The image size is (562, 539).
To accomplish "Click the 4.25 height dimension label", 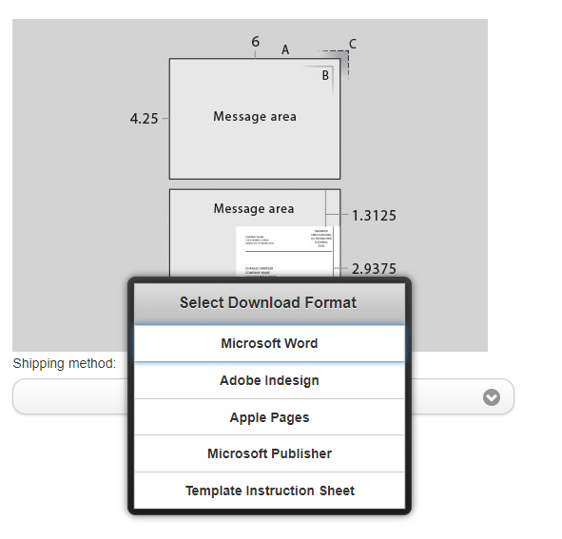I will [144, 118].
